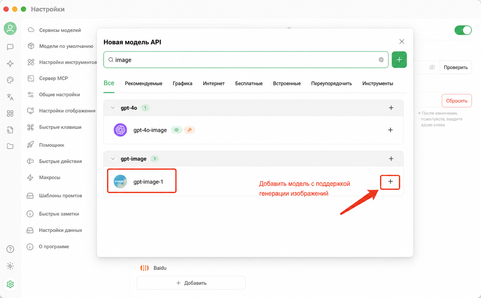Click the После изменения hint text
The height and width of the screenshot is (298, 481).
[x=441, y=119]
